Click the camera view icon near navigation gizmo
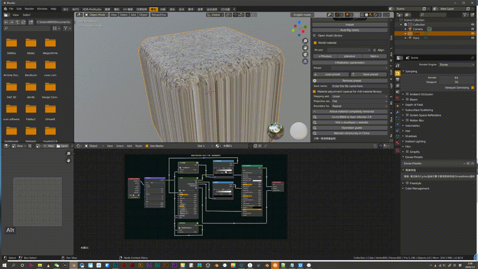 [305, 55]
